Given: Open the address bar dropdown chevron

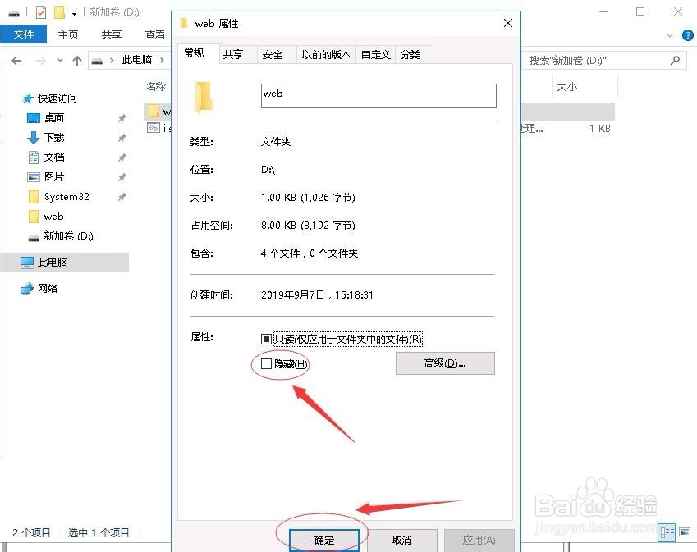Looking at the screenshot, I should click(59, 60).
